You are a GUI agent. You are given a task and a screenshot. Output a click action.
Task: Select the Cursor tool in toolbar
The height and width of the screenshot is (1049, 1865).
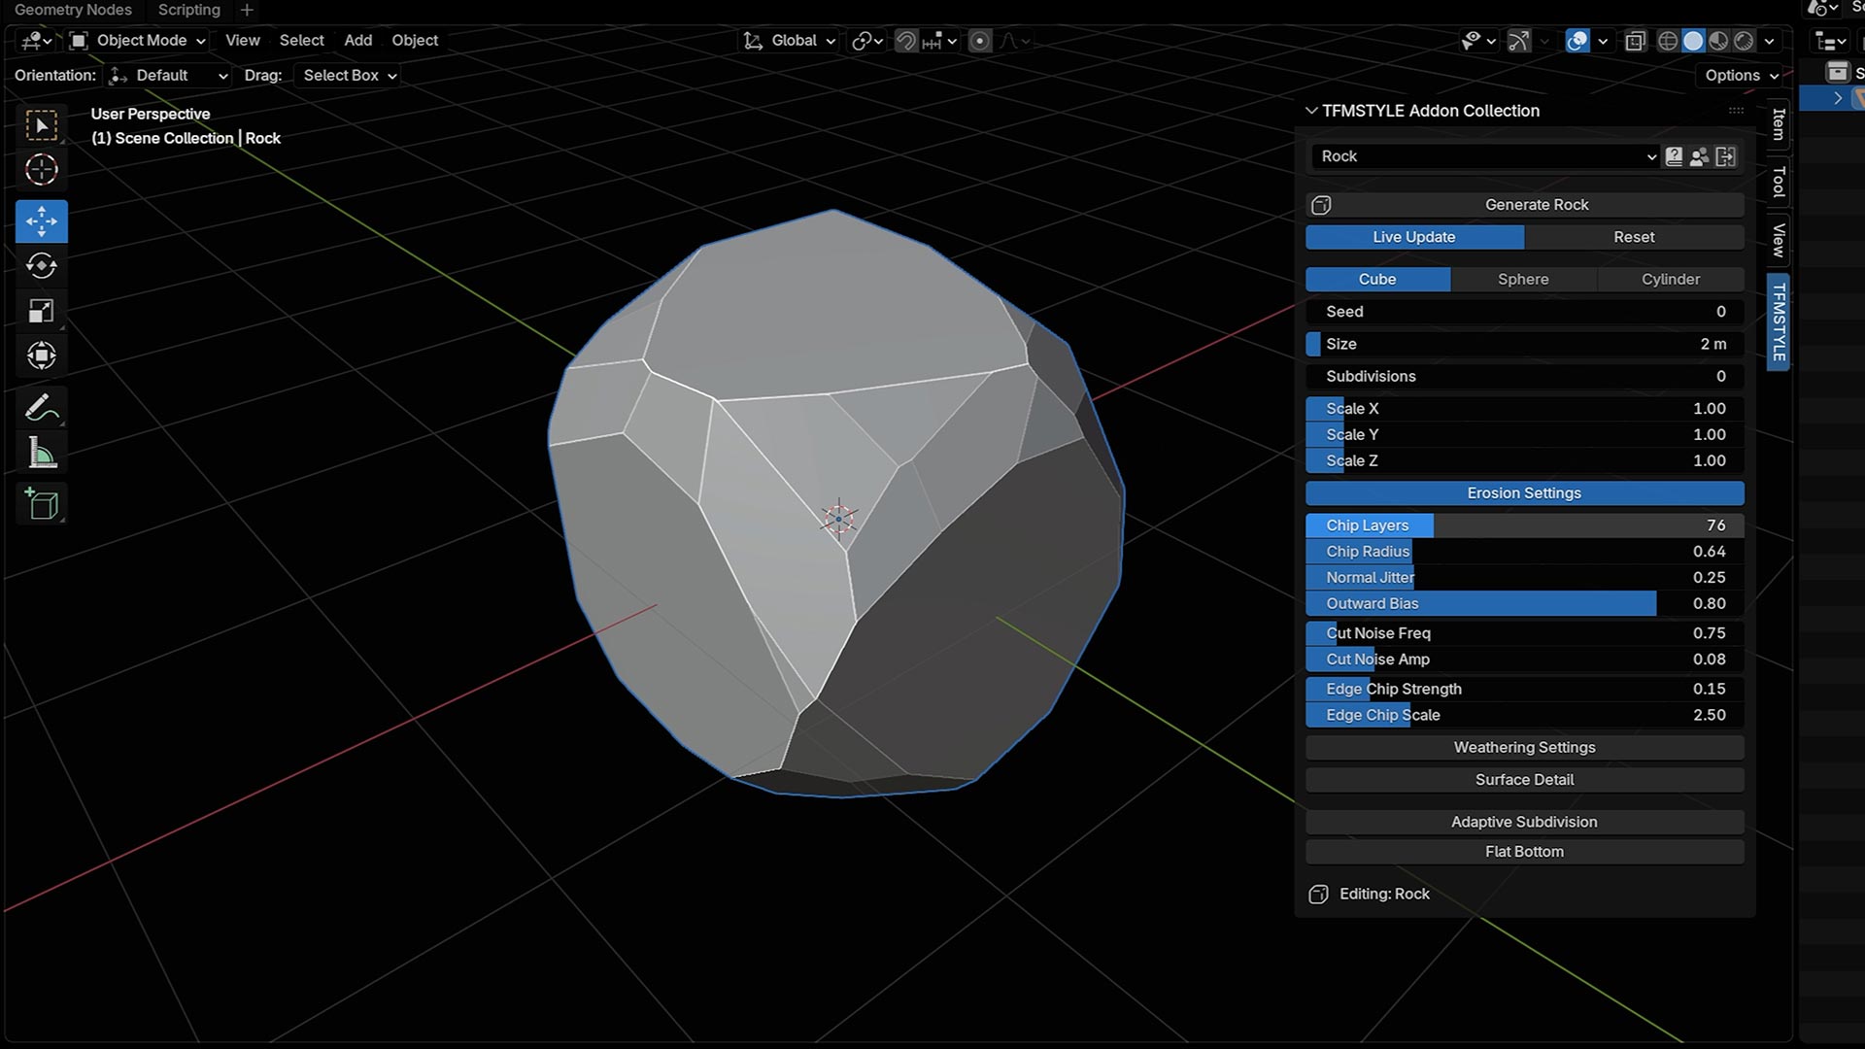41,170
